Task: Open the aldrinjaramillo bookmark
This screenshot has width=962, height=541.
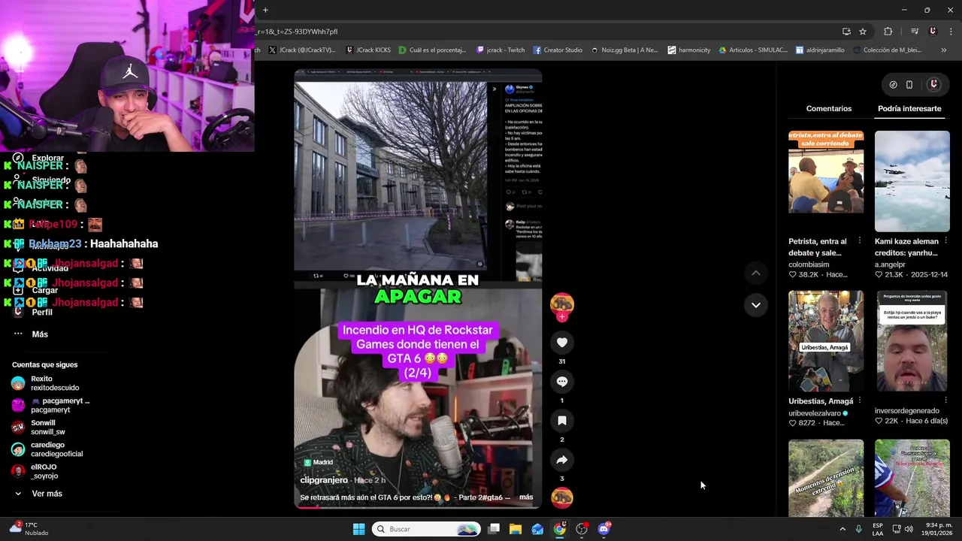Action: coord(820,50)
